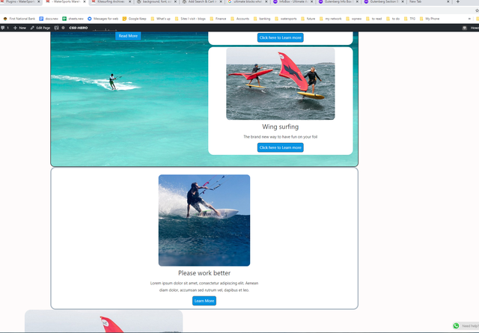Click the circular icon before CSS Hero

coord(63,28)
